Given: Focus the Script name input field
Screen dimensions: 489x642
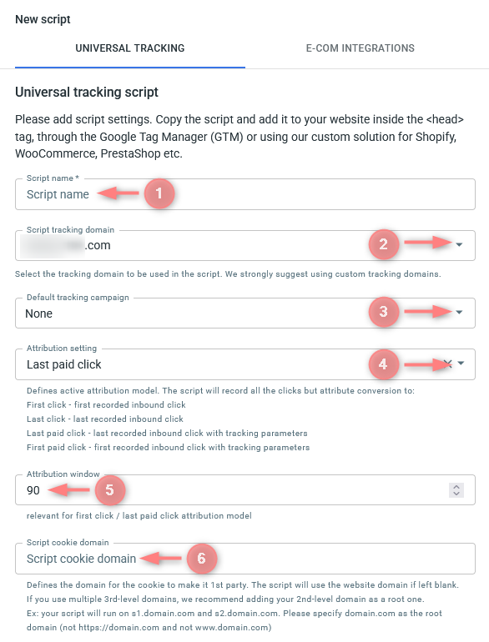Looking at the screenshot, I should [245, 194].
